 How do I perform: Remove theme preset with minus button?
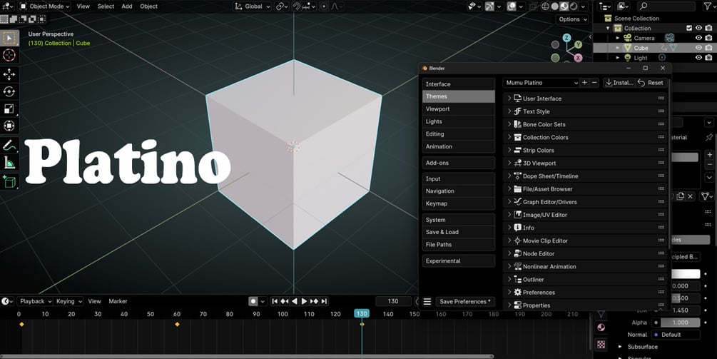click(x=594, y=83)
